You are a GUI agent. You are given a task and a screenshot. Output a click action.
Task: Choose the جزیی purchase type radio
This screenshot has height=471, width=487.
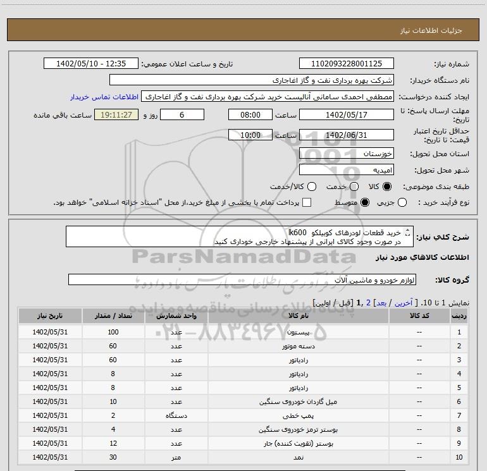point(402,202)
